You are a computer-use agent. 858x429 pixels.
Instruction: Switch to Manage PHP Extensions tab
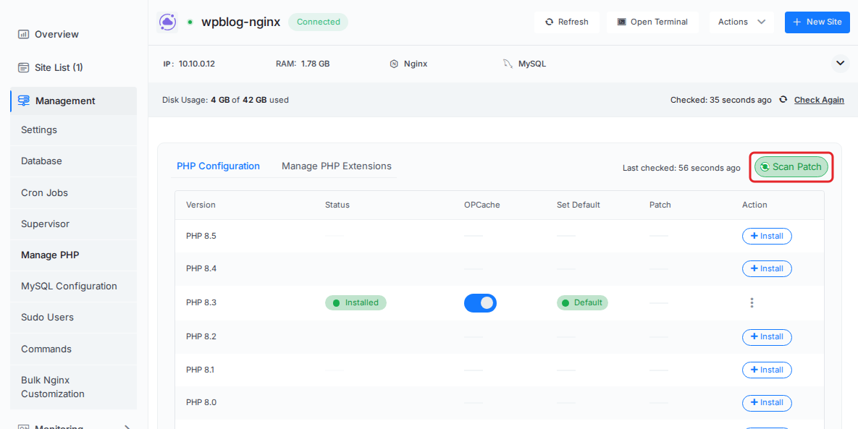pos(337,166)
